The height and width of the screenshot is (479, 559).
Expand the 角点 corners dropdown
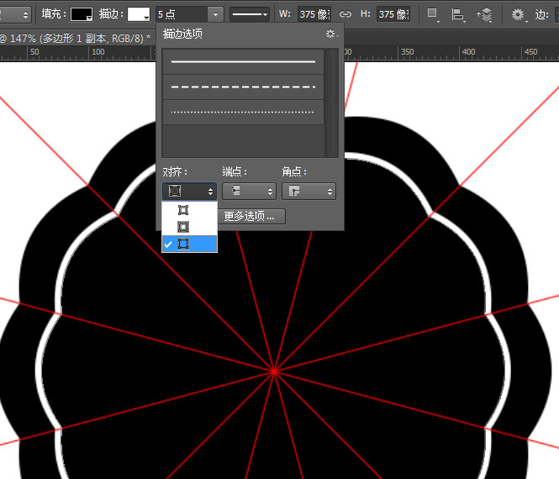[309, 192]
